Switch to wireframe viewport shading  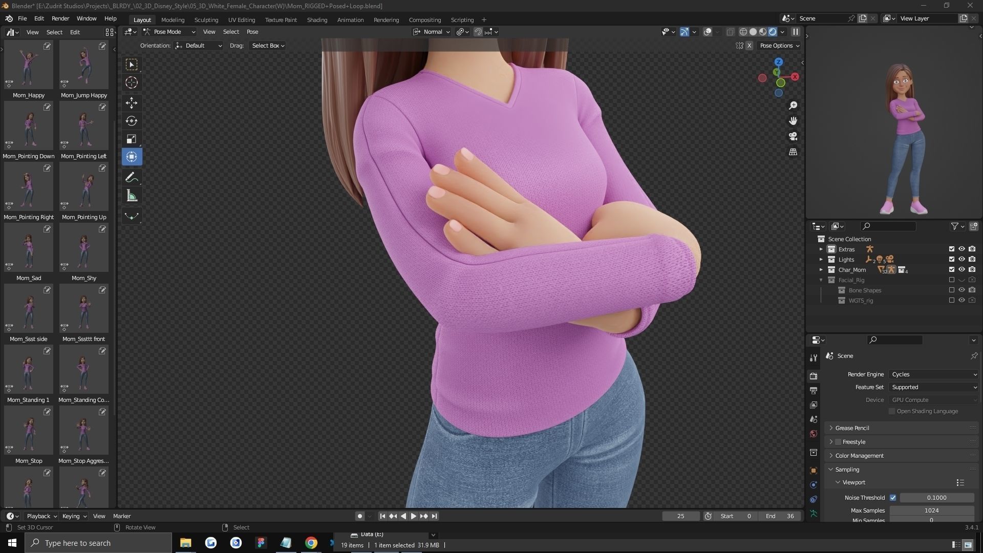[x=743, y=32]
